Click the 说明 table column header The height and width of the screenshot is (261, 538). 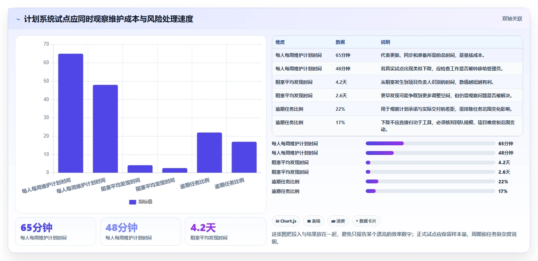pyautogui.click(x=385, y=42)
